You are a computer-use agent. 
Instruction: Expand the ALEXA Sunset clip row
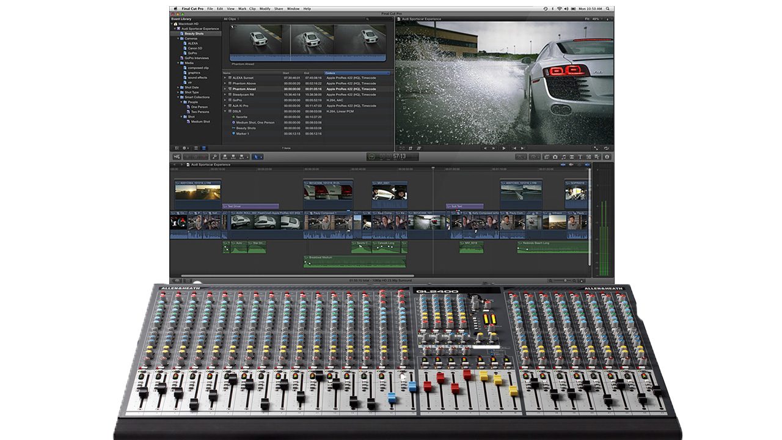click(225, 78)
